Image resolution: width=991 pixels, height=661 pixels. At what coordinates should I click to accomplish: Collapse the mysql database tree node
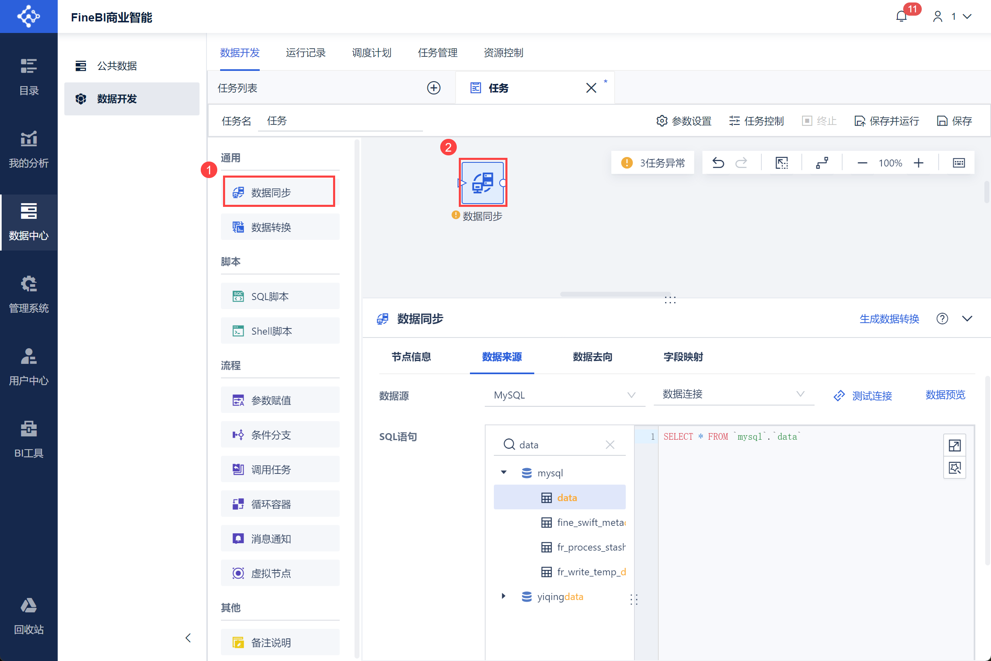[x=503, y=472]
